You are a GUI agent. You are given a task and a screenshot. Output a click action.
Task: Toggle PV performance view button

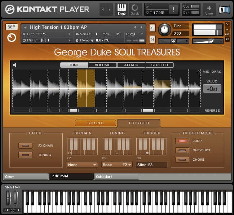[227, 39]
